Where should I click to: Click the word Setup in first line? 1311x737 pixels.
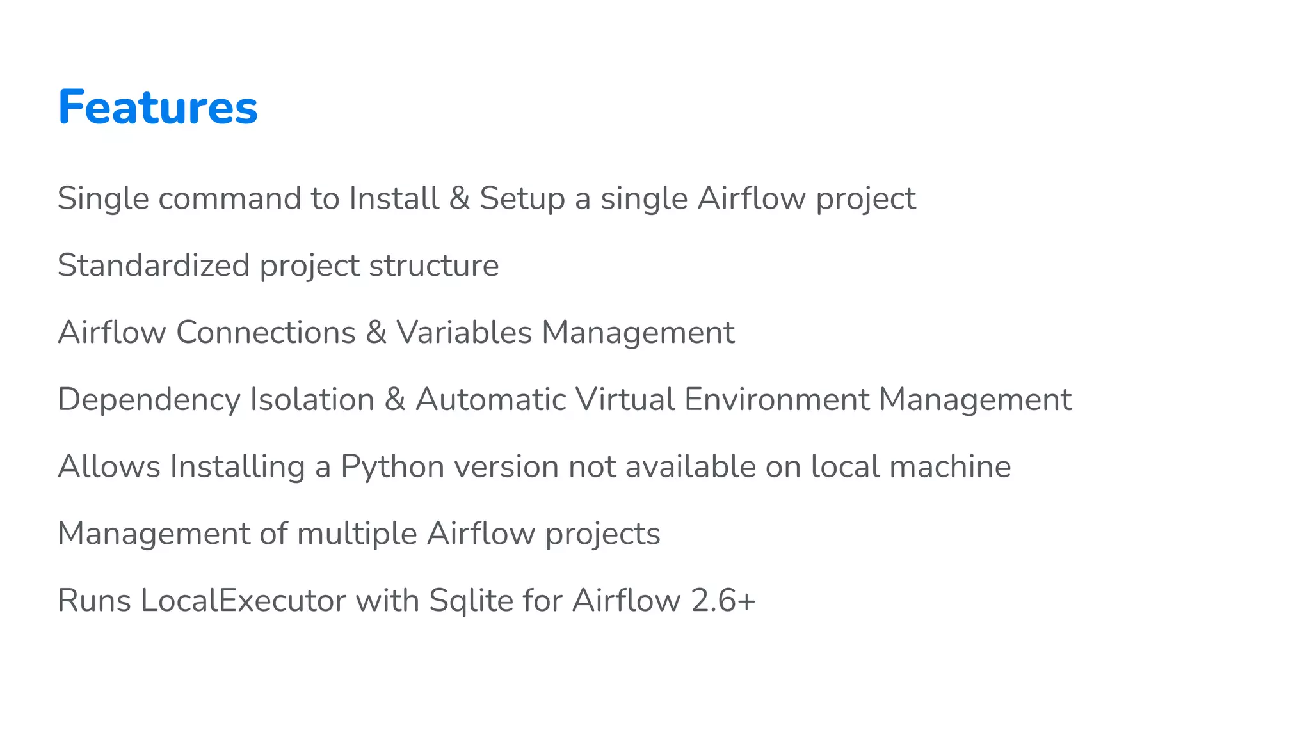(522, 200)
